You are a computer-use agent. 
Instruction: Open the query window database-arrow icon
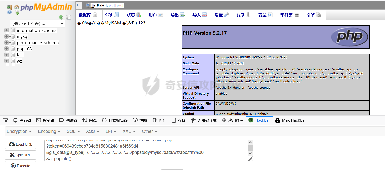tap(17, 12)
